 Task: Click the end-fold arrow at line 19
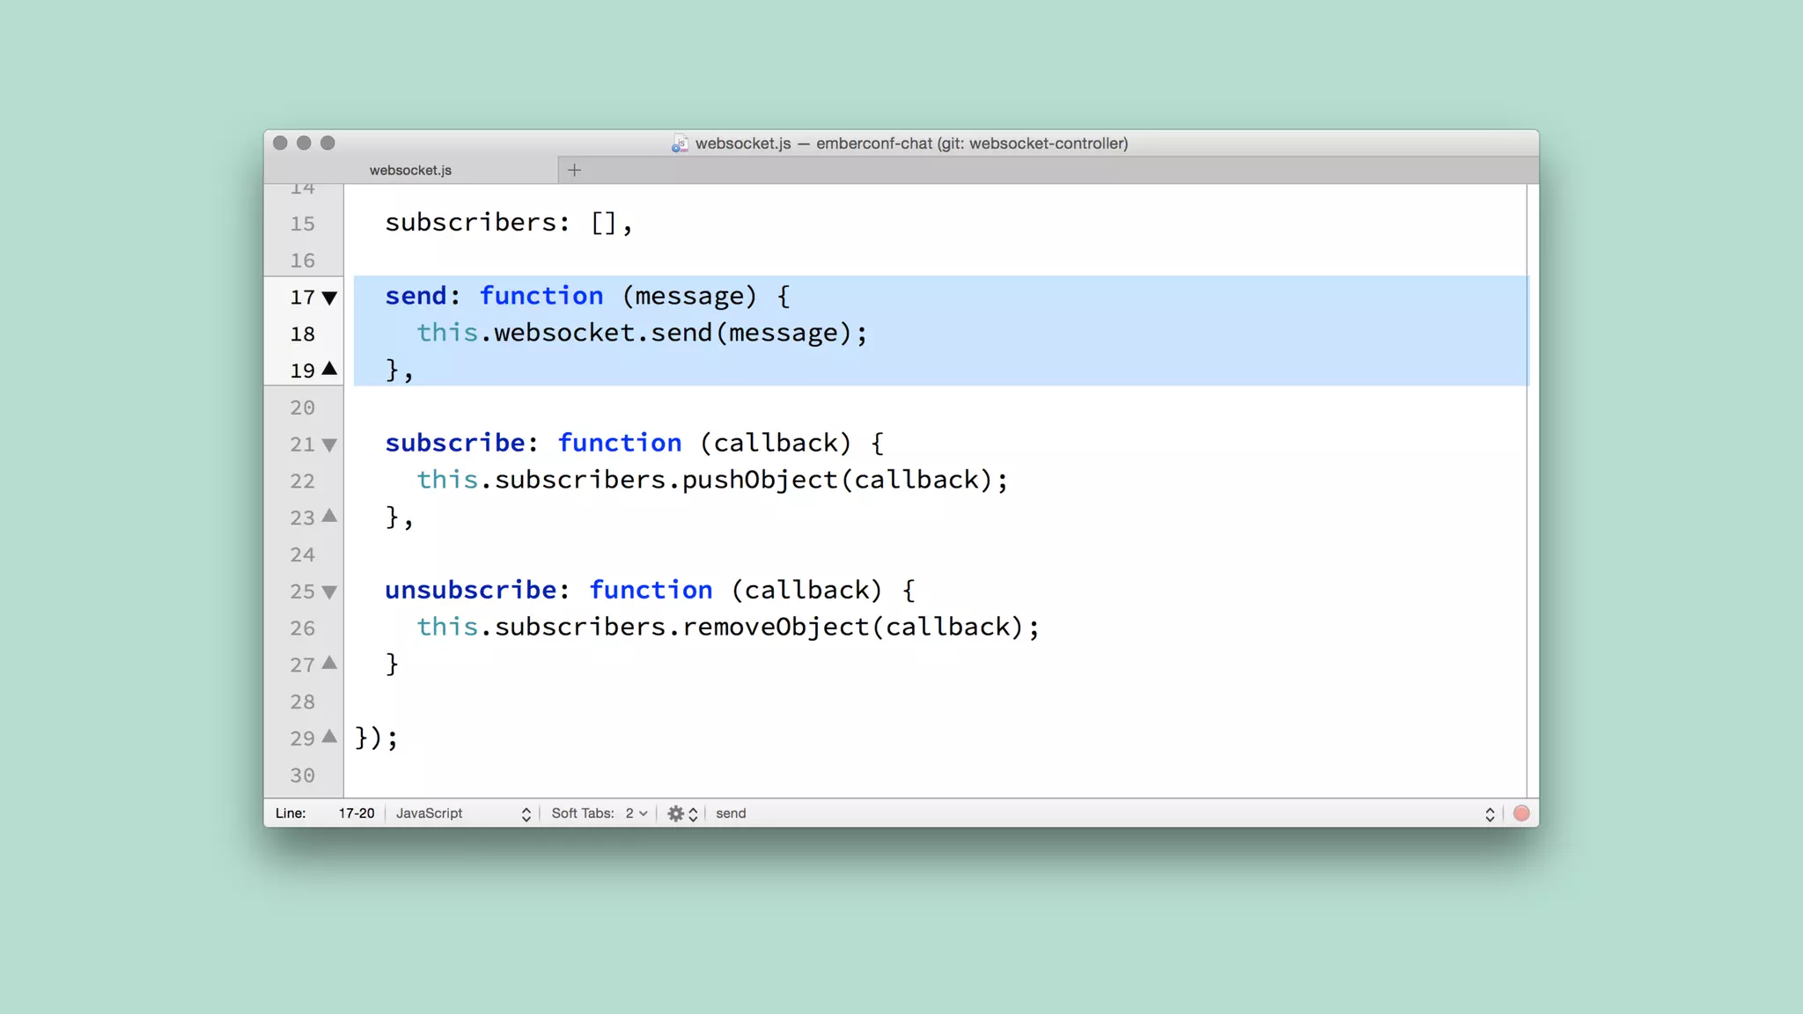pyautogui.click(x=329, y=369)
